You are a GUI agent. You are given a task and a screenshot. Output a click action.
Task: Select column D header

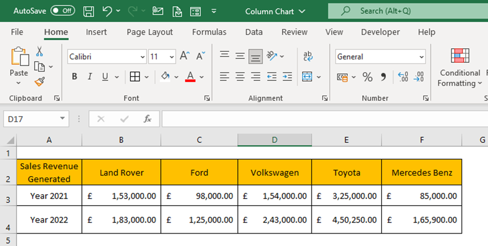click(275, 140)
